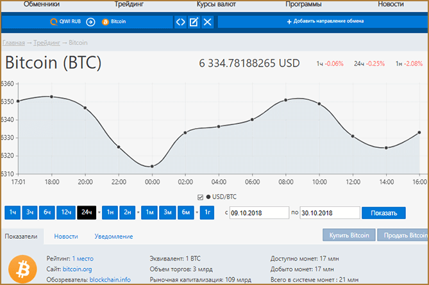
Task: Select the 24ч time range
Action: [87, 213]
